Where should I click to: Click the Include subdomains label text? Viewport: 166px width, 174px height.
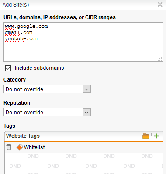pyautogui.click(x=39, y=68)
